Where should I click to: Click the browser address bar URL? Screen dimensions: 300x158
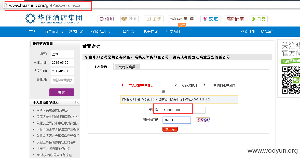45,5
